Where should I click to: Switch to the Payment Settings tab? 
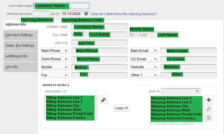pyautogui.click(x=21, y=35)
